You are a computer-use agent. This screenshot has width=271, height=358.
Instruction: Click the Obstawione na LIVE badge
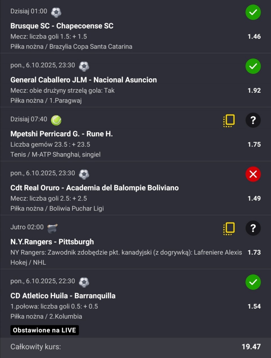(45, 330)
